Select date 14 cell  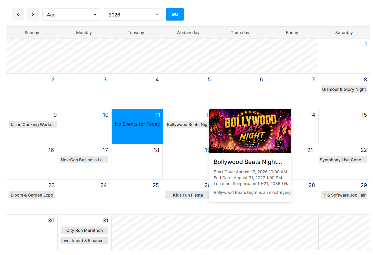(x=305, y=127)
